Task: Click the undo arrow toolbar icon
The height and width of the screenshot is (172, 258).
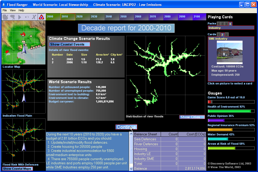Action: tap(27, 17)
